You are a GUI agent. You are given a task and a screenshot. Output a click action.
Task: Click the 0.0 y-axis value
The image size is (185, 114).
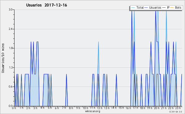(x=10, y=106)
